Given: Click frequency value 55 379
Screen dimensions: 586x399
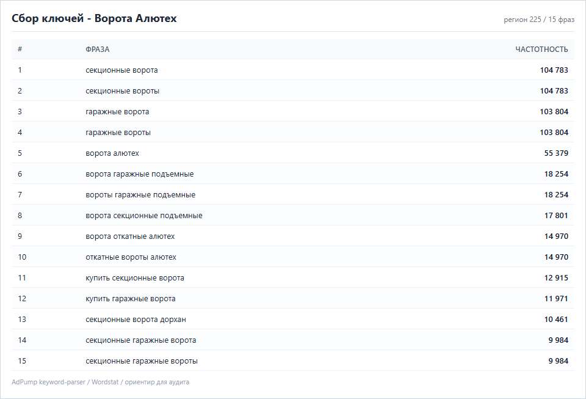Looking at the screenshot, I should point(556,153).
